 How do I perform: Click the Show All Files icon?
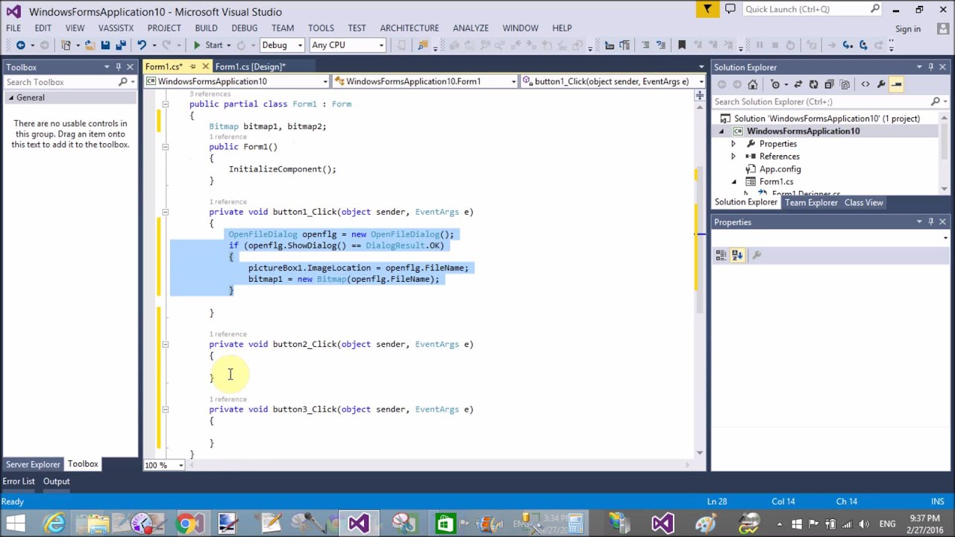(x=845, y=84)
